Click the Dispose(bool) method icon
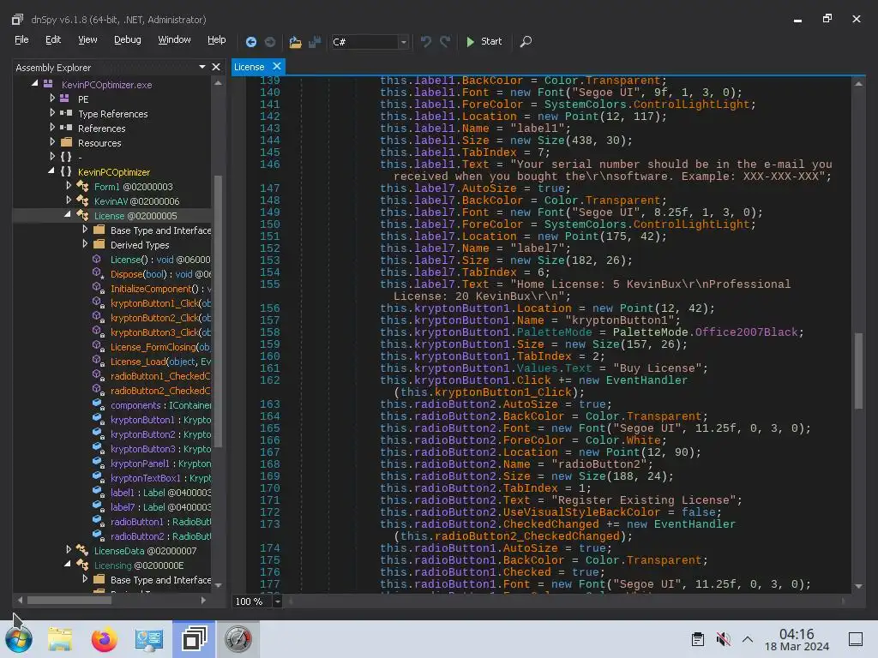878x658 pixels. point(98,273)
